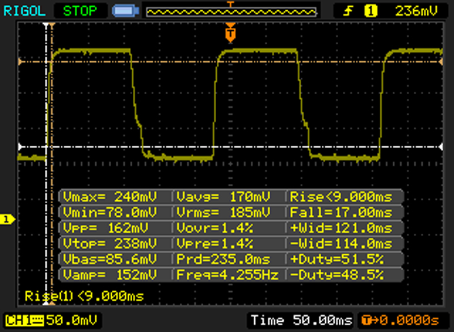Click the +Wid=121.0ms measurement
The width and height of the screenshot is (454, 332).
[x=341, y=228]
